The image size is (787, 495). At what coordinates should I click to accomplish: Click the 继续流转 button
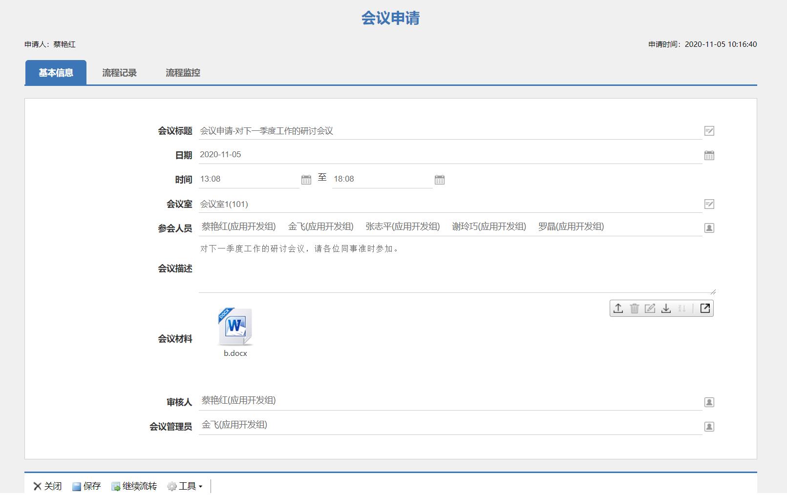tap(134, 486)
